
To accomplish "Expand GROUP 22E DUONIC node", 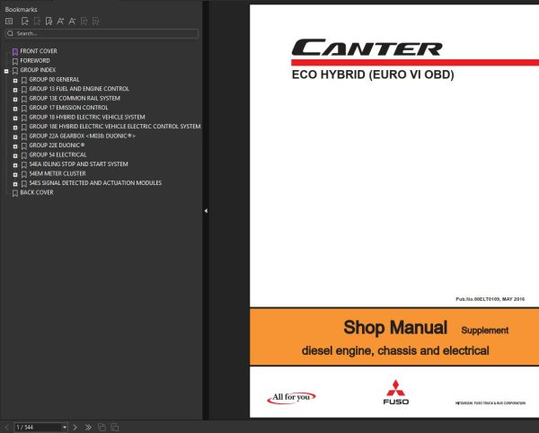I will 15,146.
